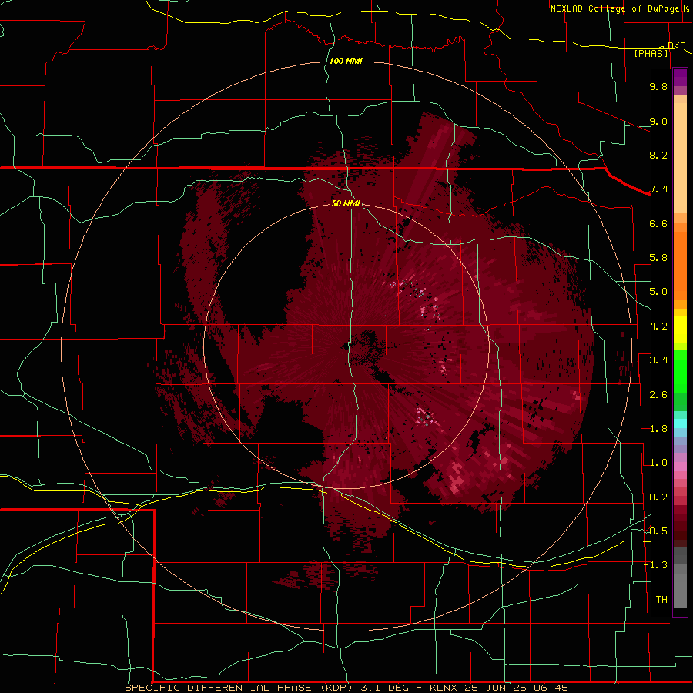693x693 pixels.
Task: Click the [PHAS] units label
Action: (x=651, y=53)
